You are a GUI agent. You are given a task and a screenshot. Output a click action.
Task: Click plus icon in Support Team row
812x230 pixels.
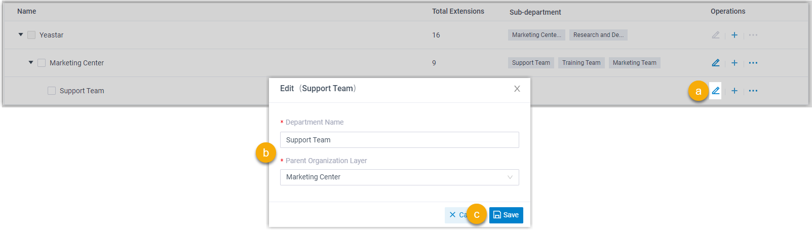(x=734, y=91)
